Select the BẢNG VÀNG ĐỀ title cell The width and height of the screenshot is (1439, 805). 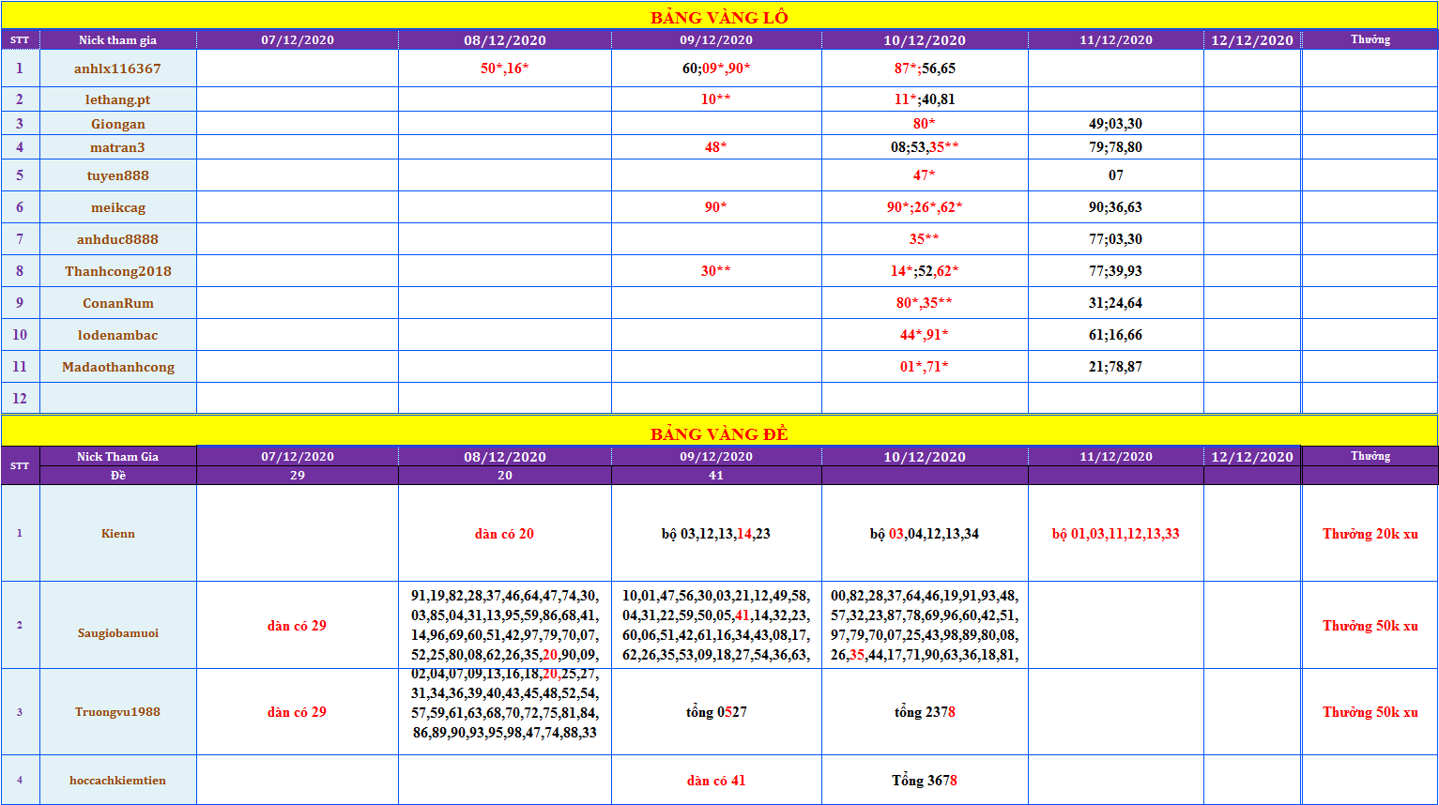(x=719, y=433)
